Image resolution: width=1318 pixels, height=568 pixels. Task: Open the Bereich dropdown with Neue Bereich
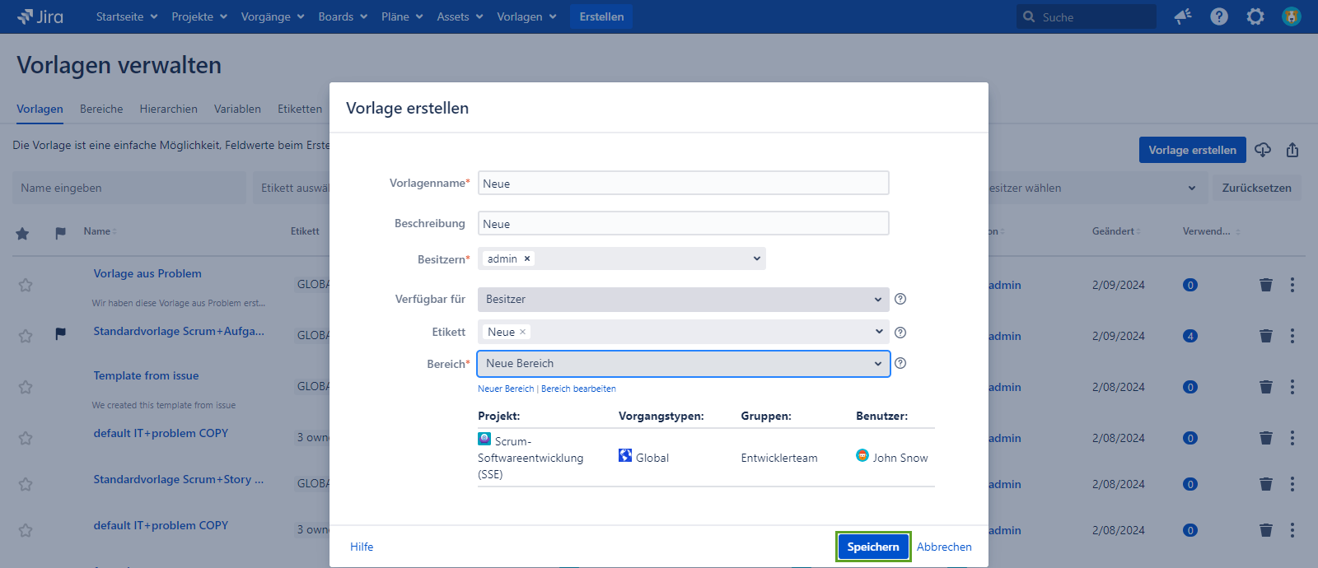[x=683, y=363]
